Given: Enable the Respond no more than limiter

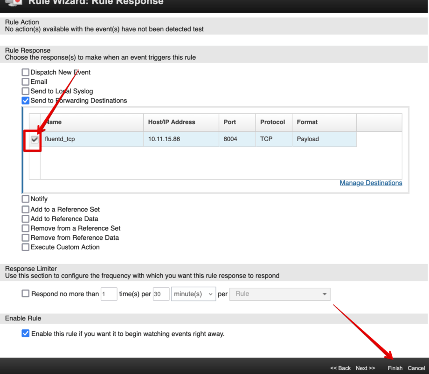Looking at the screenshot, I should pos(25,293).
